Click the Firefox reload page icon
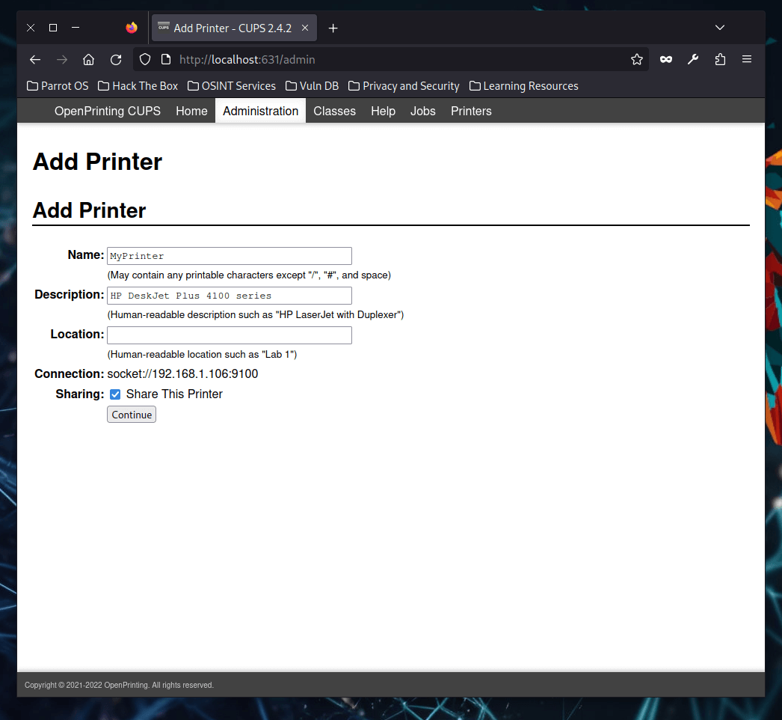The image size is (782, 720). coord(115,59)
